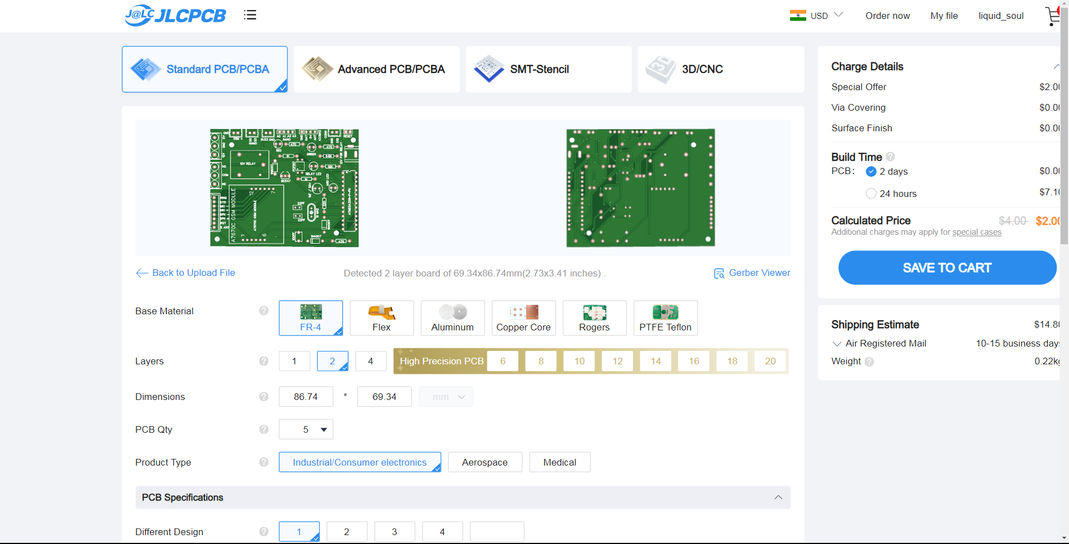Screen dimensions: 1069x544
Task: Select Rogers base material
Action: coord(595,318)
